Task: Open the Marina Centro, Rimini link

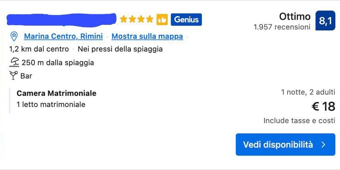Action: (63, 36)
